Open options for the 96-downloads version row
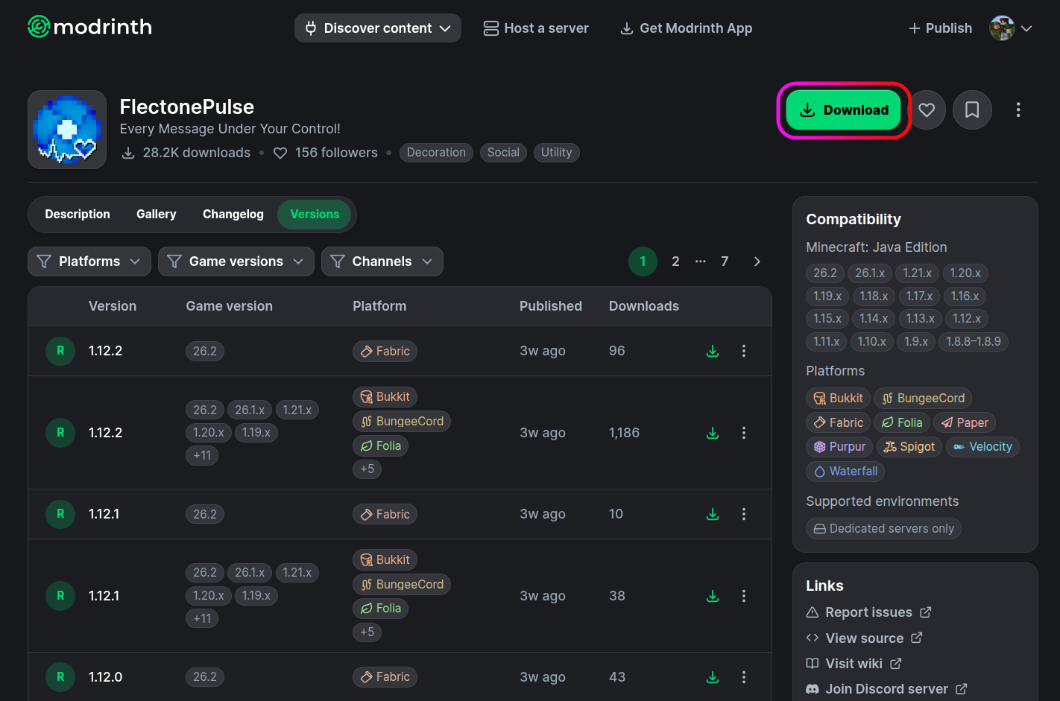The image size is (1060, 701). click(744, 351)
